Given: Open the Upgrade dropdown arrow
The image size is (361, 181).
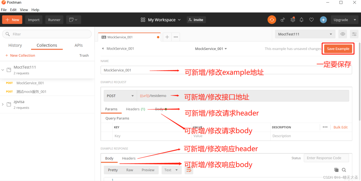Looking at the screenshot, I should pyautogui.click(x=355, y=20).
